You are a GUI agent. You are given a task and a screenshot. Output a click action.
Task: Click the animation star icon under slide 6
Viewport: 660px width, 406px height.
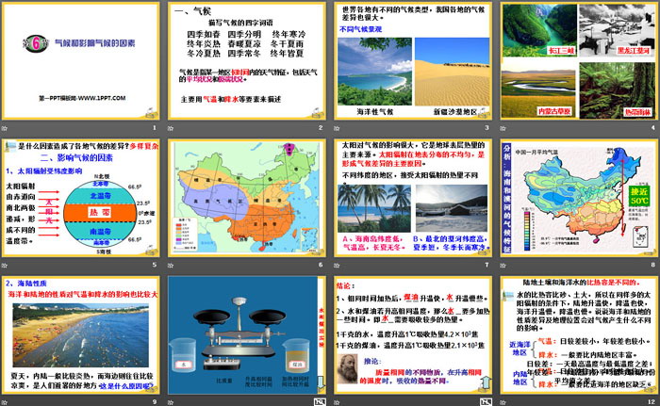point(171,265)
